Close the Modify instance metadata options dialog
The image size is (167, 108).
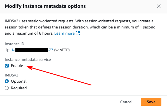point(159,6)
